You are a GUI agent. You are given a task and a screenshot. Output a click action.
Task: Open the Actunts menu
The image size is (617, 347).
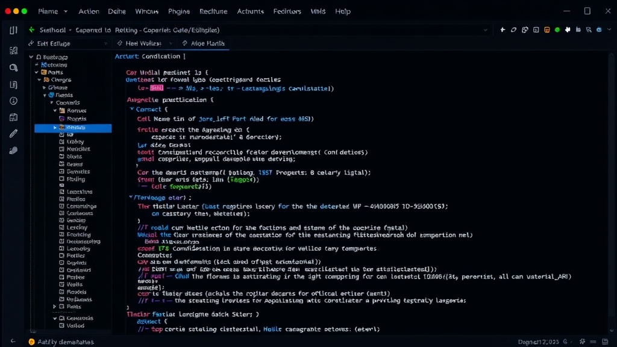[250, 11]
